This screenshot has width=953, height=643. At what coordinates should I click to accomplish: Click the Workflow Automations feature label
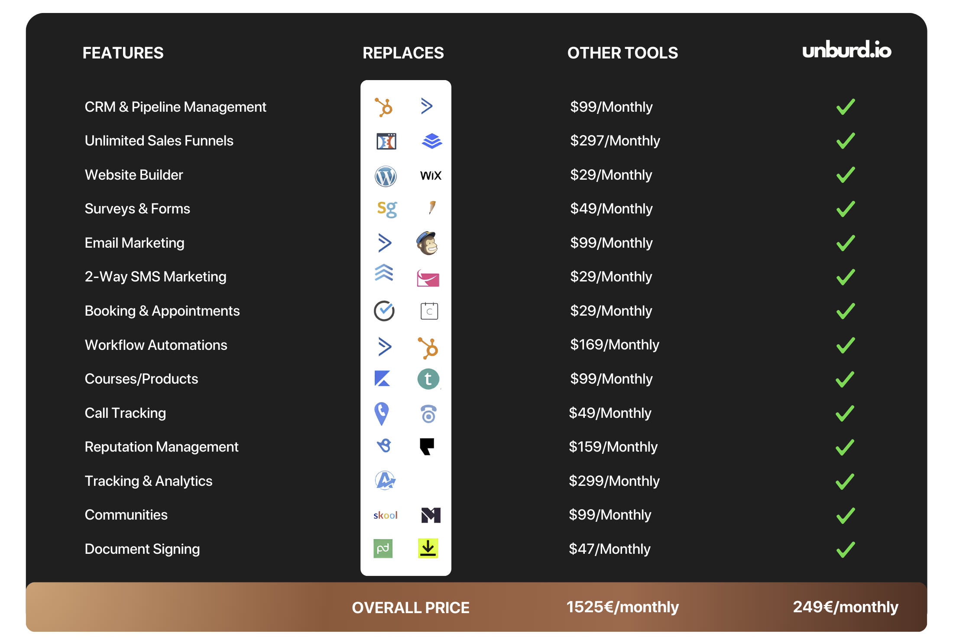point(156,345)
